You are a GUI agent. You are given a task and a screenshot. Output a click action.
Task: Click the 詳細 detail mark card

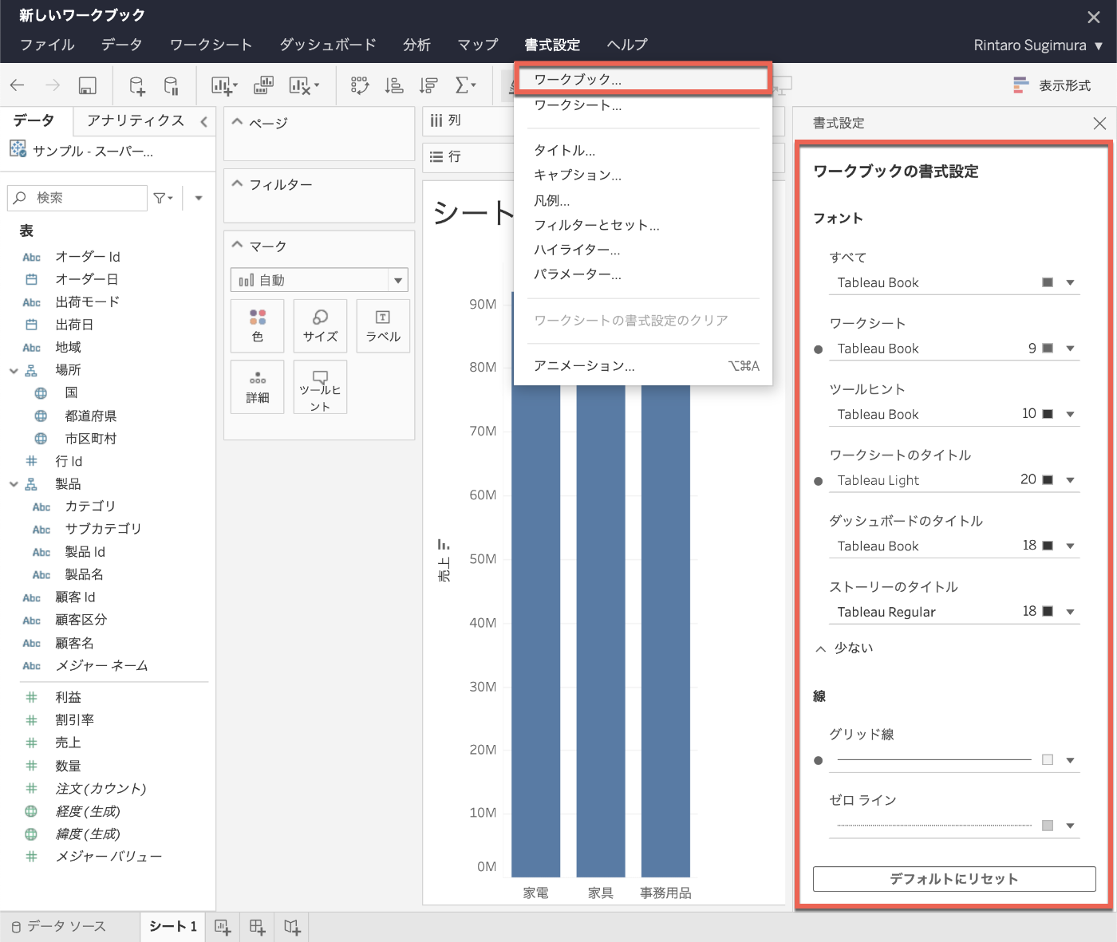(257, 387)
